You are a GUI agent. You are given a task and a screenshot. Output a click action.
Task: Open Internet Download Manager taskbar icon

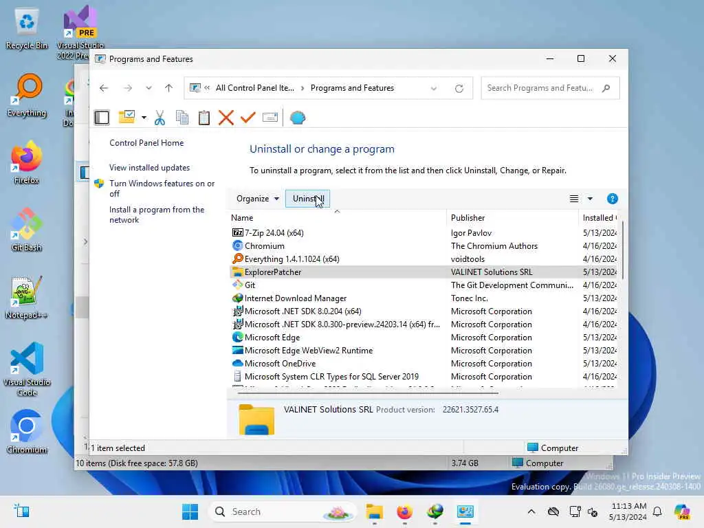pos(434,511)
